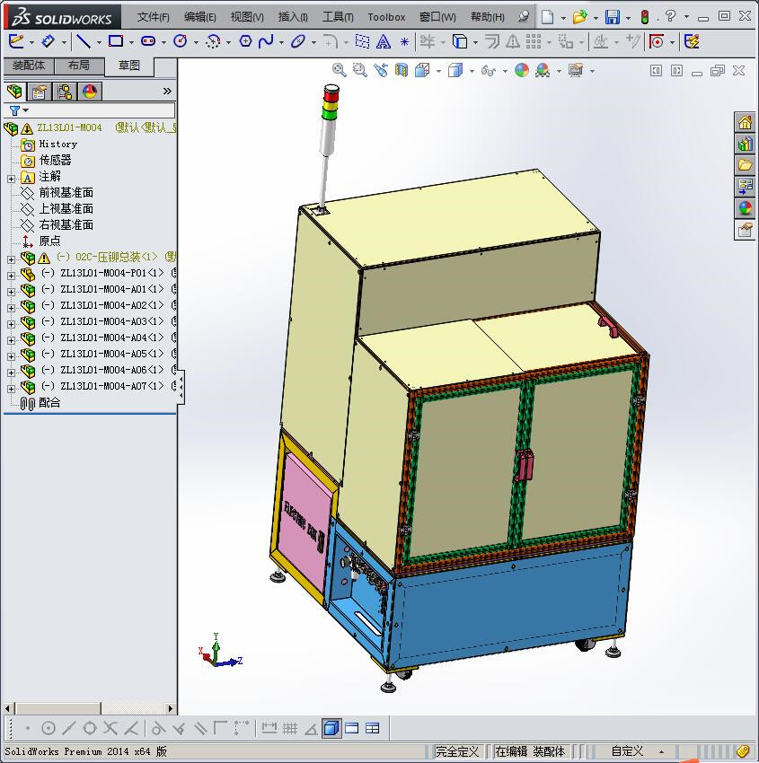Open the ConfigurationManager tab icon

[65, 91]
